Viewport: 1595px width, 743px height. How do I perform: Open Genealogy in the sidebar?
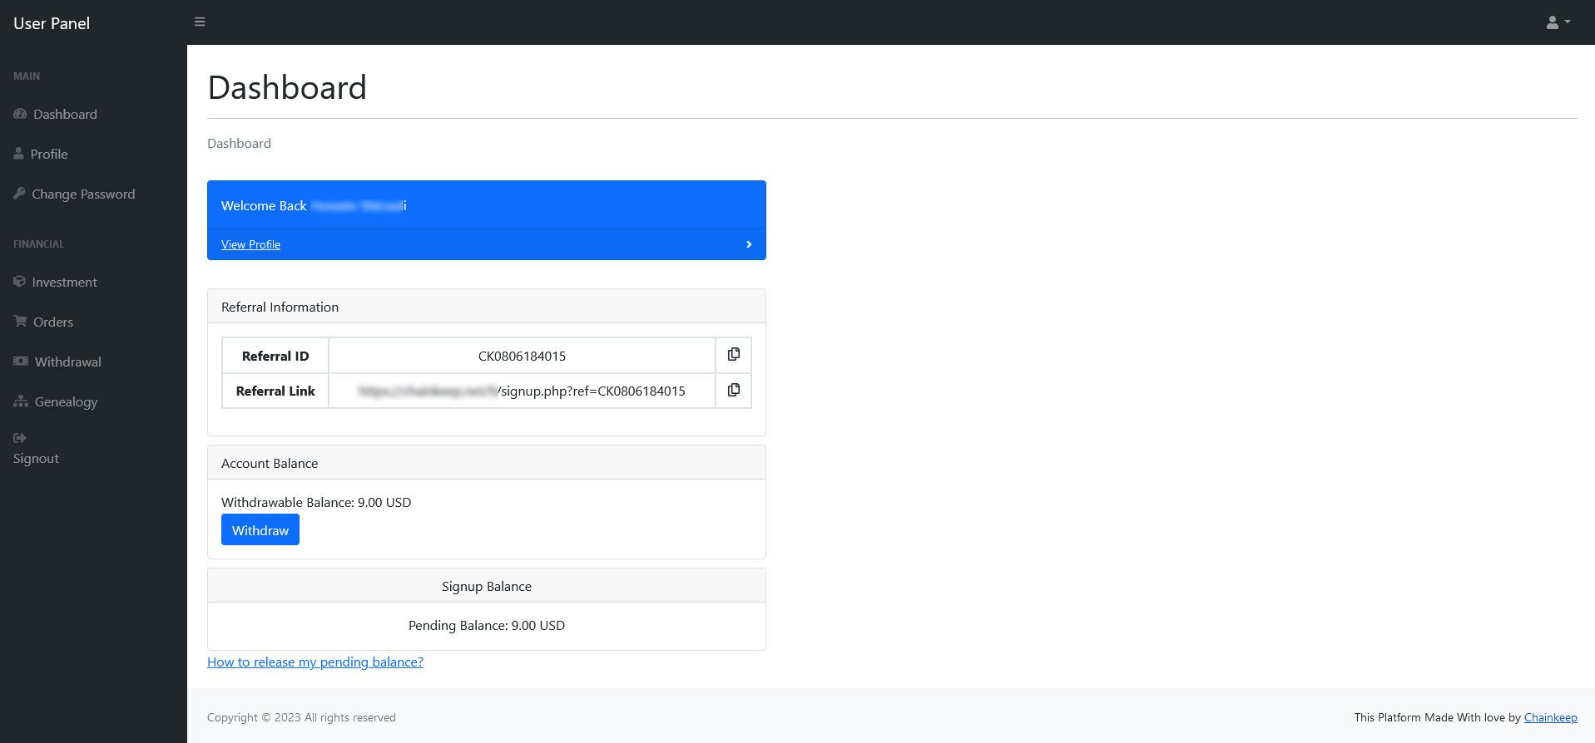pos(66,401)
